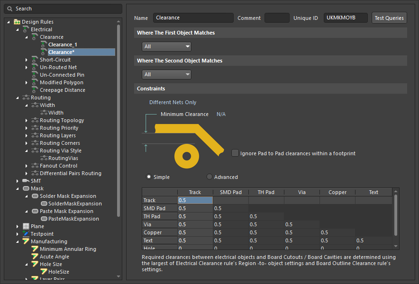Click the SMD Pad column header
This screenshot has width=419, height=284.
231,192
